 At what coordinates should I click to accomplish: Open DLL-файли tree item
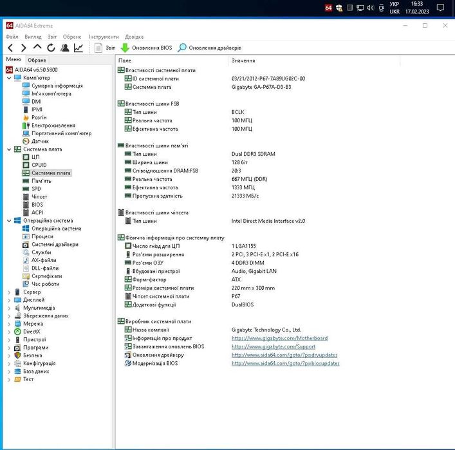[x=45, y=268]
